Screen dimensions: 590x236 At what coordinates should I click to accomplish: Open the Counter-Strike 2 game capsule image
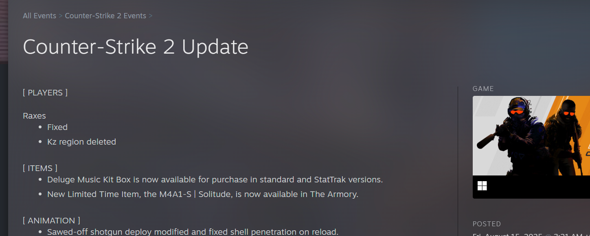pos(531,136)
